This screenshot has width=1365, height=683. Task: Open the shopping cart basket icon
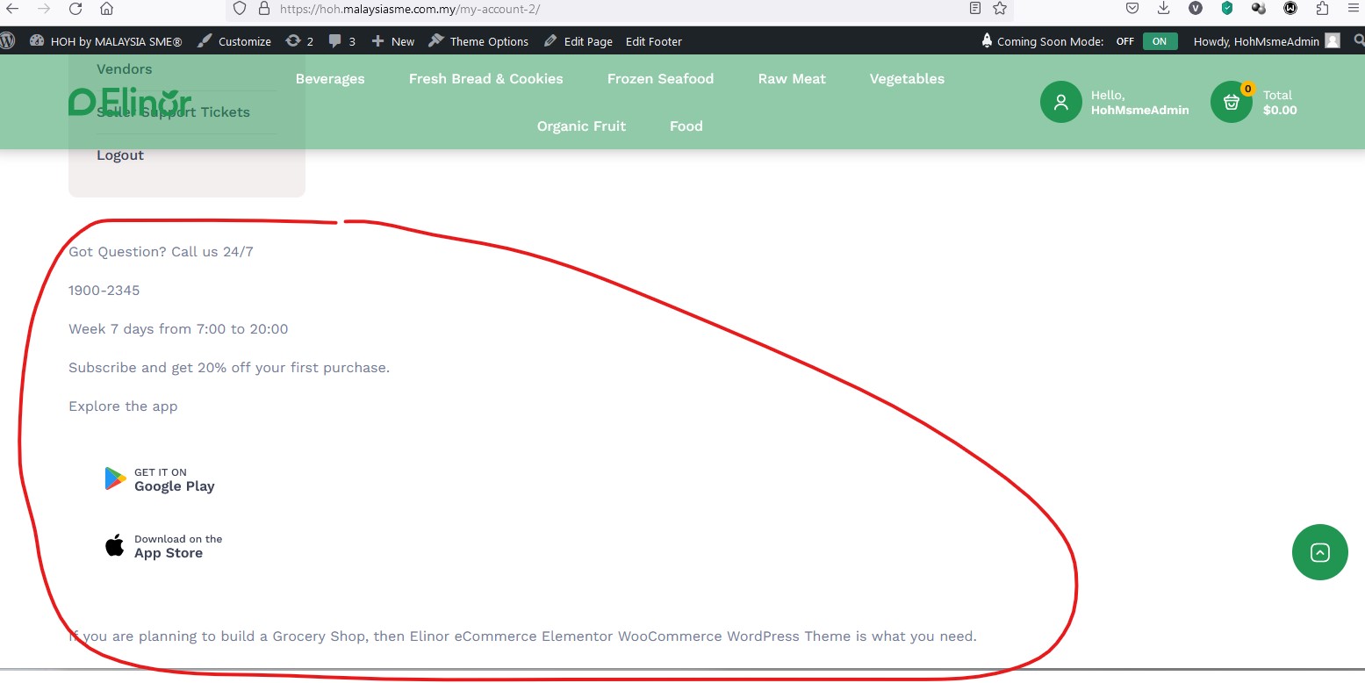[1231, 102]
